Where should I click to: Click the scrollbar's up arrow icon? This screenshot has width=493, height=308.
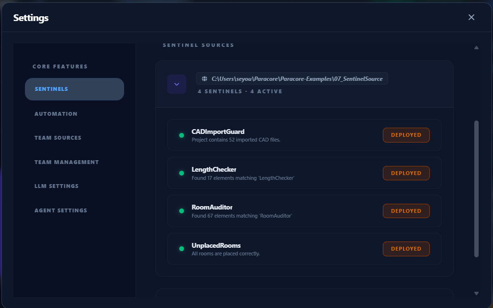[x=476, y=47]
